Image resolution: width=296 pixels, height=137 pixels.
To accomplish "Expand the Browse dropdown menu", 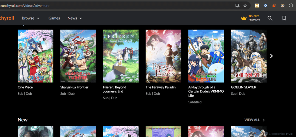I will [31, 18].
